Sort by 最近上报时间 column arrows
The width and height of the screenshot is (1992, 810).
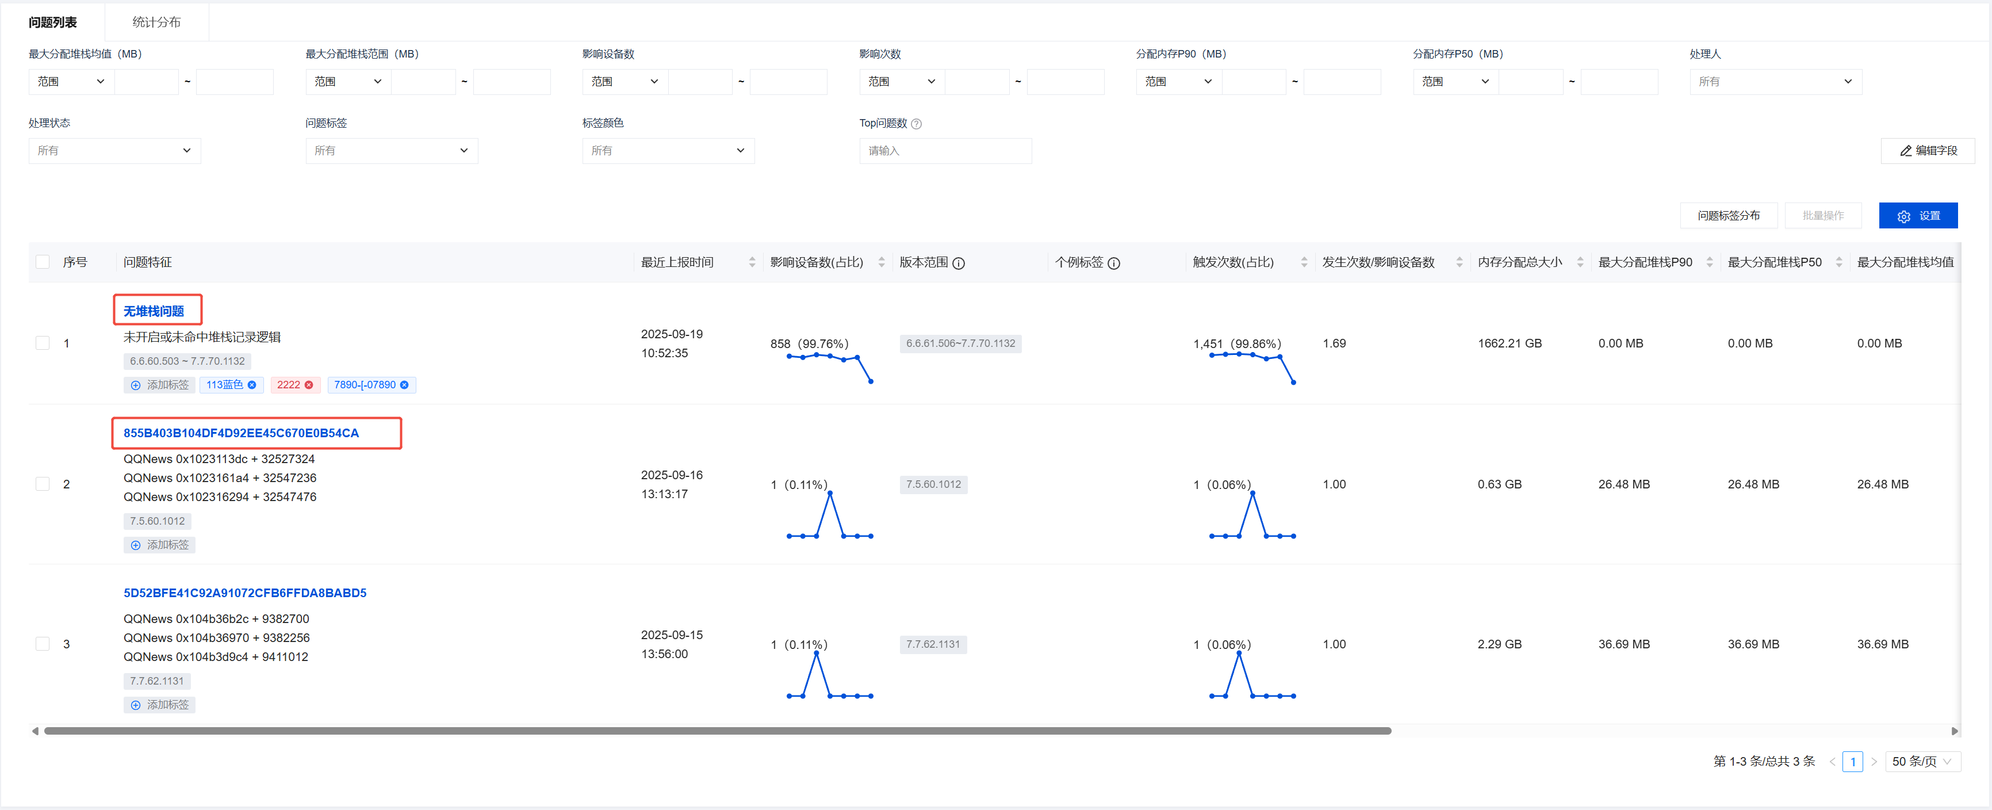tap(752, 262)
